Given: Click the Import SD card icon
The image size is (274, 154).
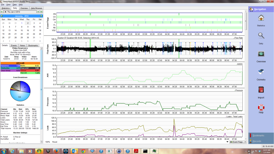Looking at the screenshot, I should tap(261, 92).
